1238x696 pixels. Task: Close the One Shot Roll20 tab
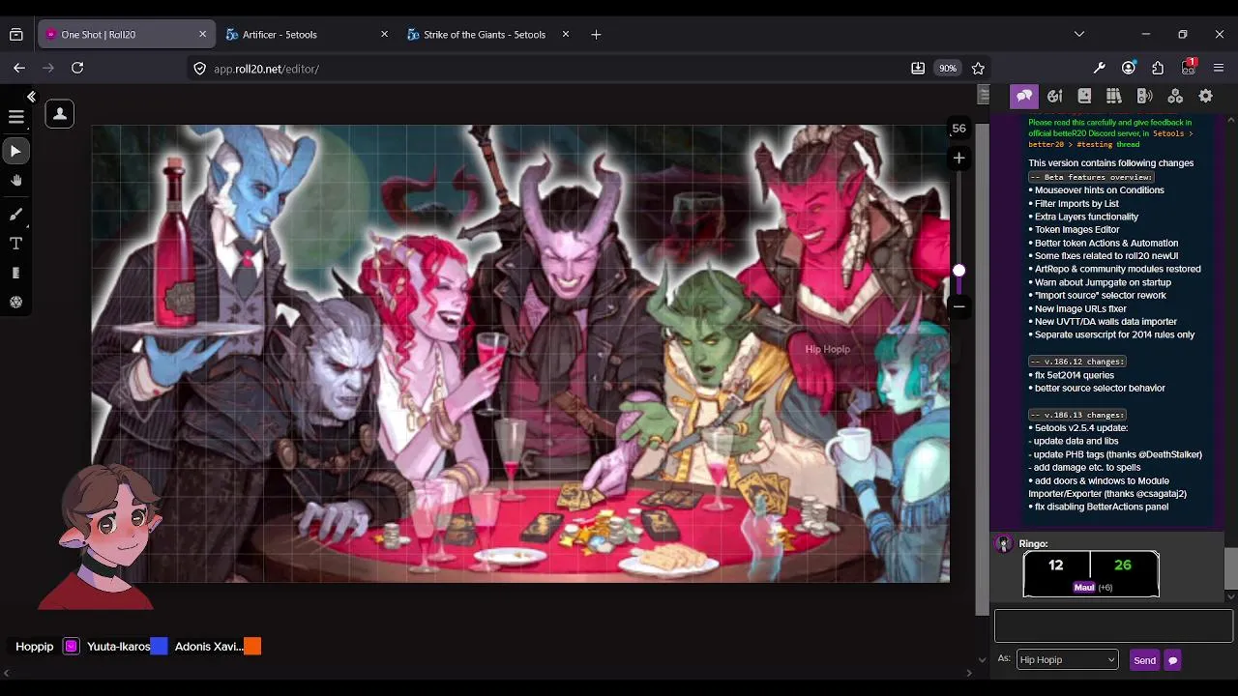202,34
